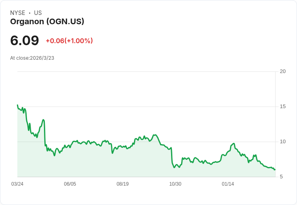Select the 06/05 date on x-axis
Viewport: 297px width, 205px height.
[x=70, y=184]
